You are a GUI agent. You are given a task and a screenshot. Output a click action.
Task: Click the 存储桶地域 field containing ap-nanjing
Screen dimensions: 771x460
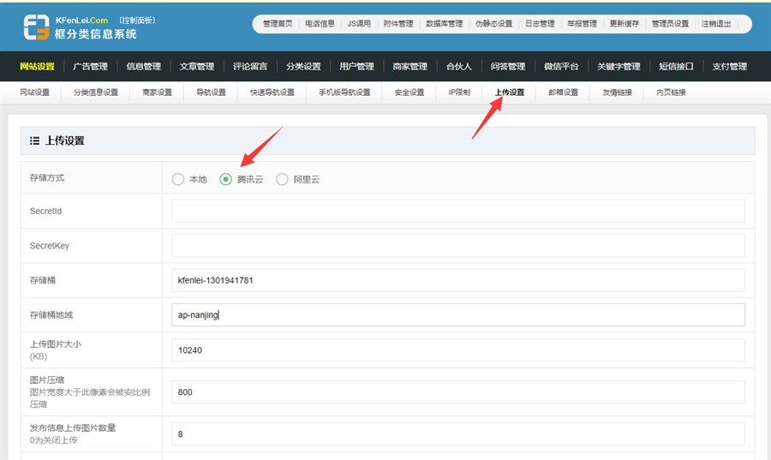pyautogui.click(x=457, y=315)
